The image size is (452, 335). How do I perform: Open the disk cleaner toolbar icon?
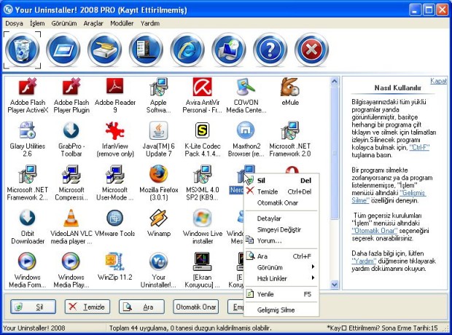tap(105, 50)
